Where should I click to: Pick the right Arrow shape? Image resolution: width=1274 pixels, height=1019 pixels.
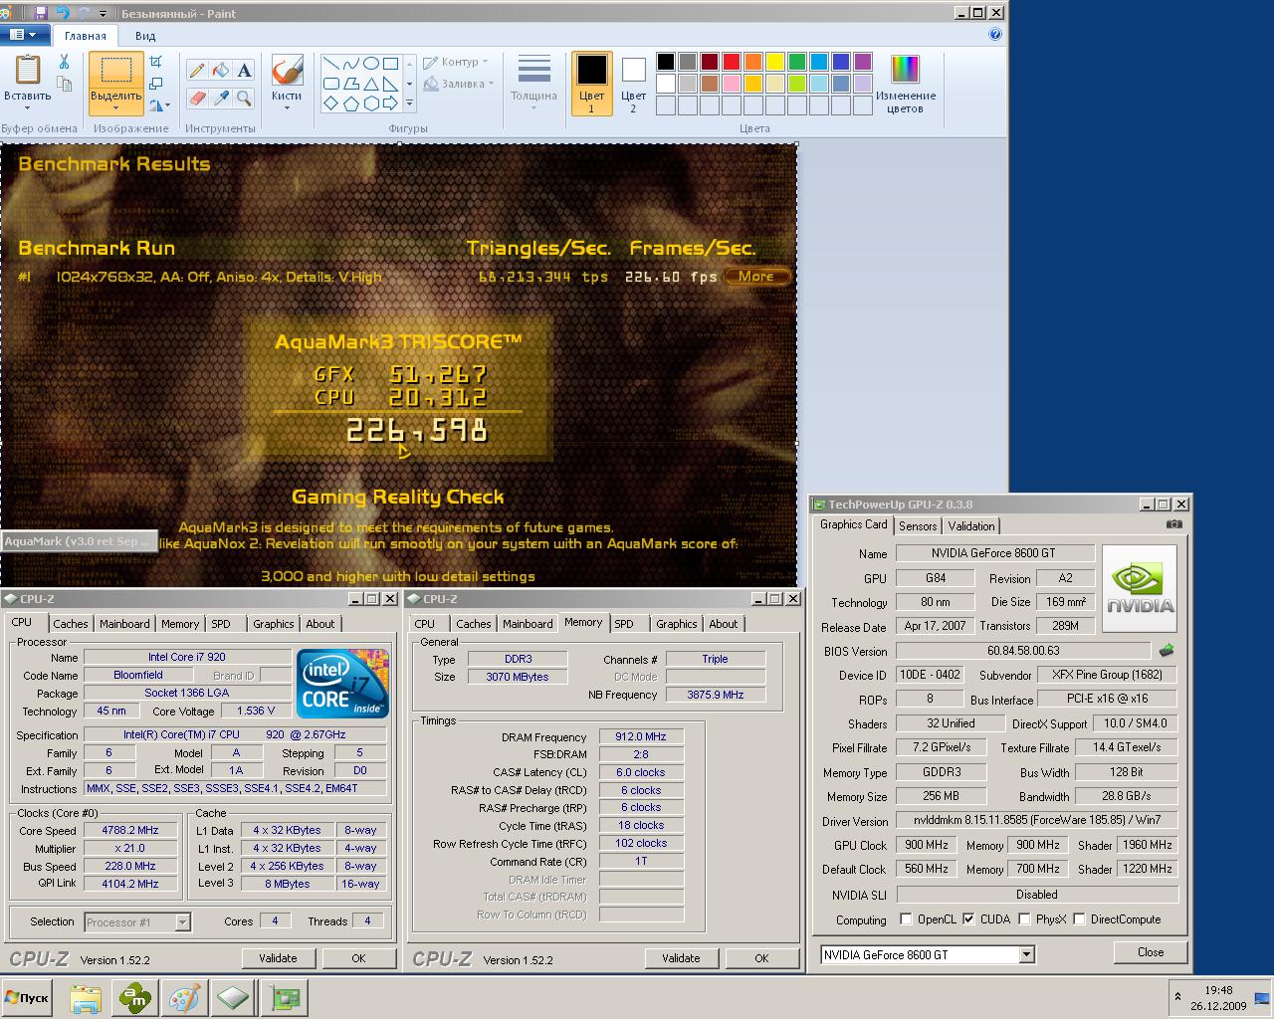coord(390,102)
